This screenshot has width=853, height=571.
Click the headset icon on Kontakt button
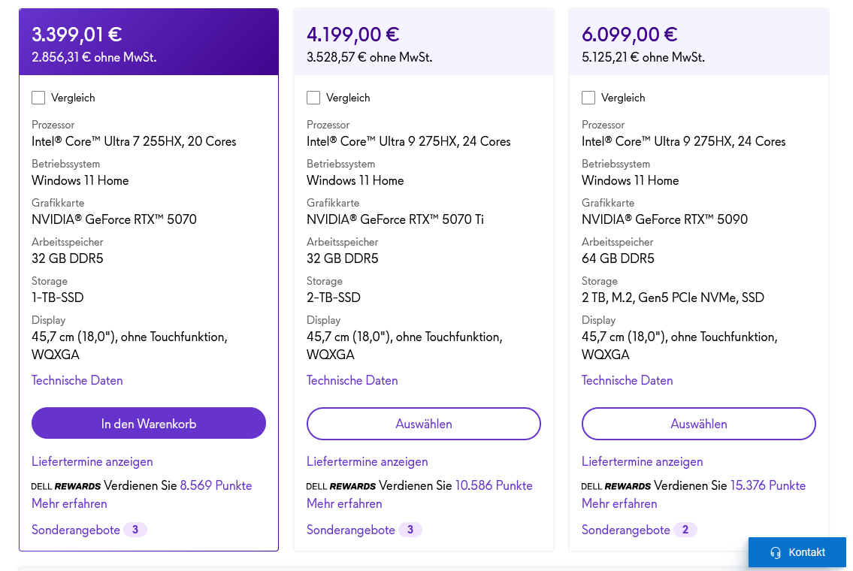pyautogui.click(x=776, y=553)
